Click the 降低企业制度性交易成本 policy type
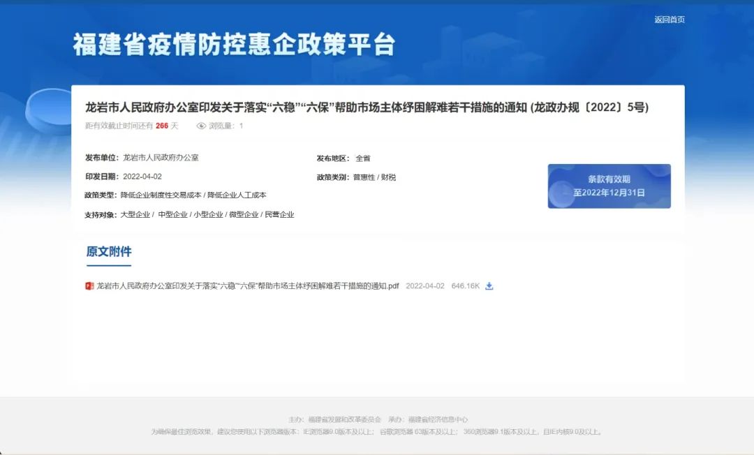 pos(161,195)
